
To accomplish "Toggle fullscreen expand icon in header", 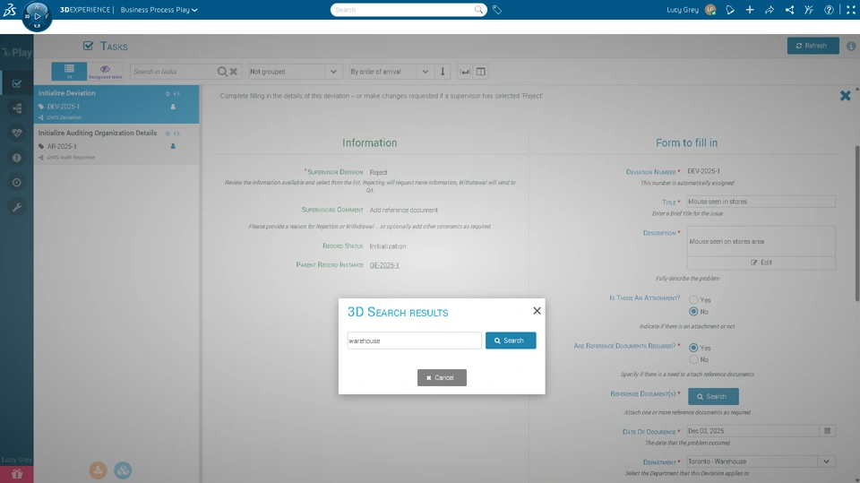I will coord(851,10).
